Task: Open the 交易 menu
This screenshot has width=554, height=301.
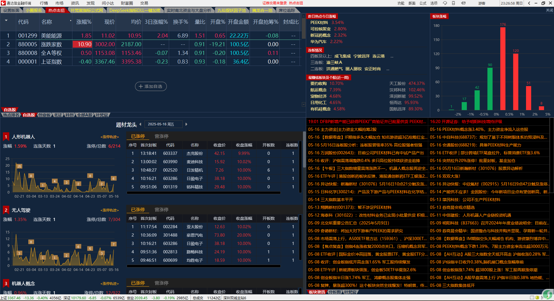Action: pyautogui.click(x=144, y=3)
